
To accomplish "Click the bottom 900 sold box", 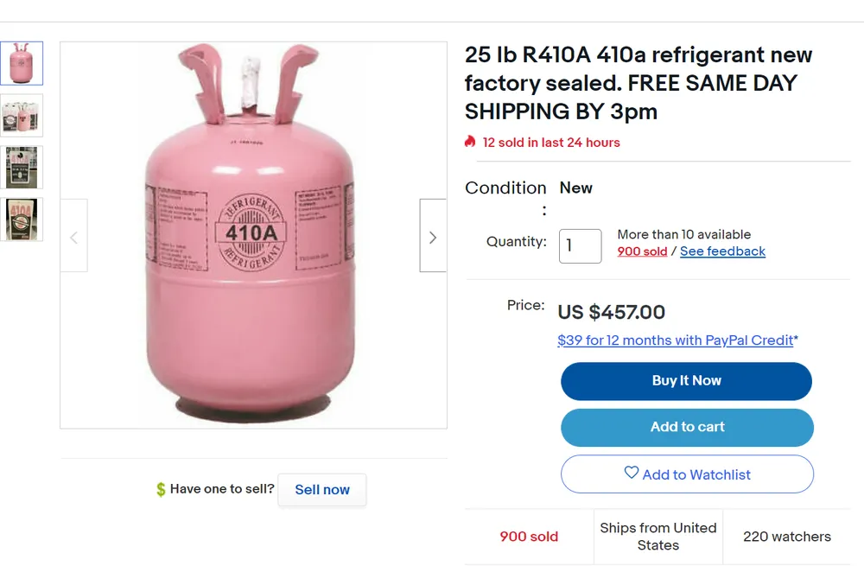I will pyautogui.click(x=529, y=537).
